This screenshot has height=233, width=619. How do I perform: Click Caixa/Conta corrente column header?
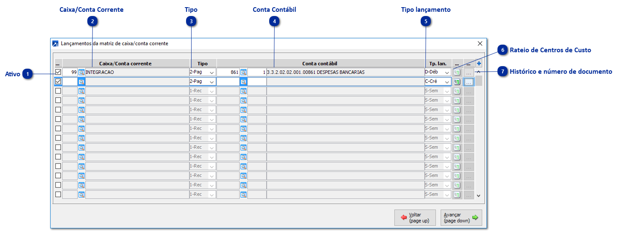coord(125,64)
